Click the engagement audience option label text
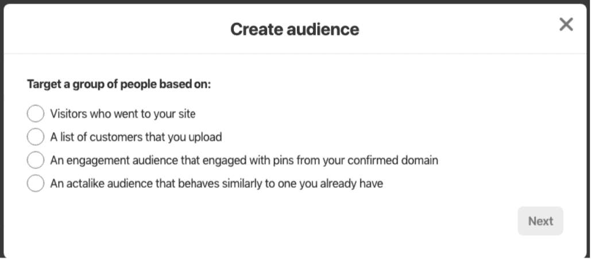This screenshot has height=259, width=591. pos(244,161)
